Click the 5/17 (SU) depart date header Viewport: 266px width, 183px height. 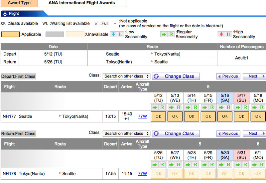[241, 98]
